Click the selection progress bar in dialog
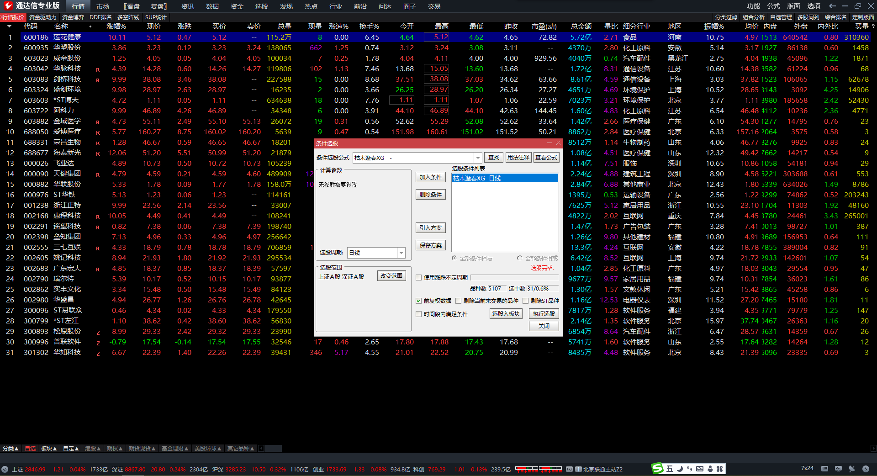 tap(514, 277)
